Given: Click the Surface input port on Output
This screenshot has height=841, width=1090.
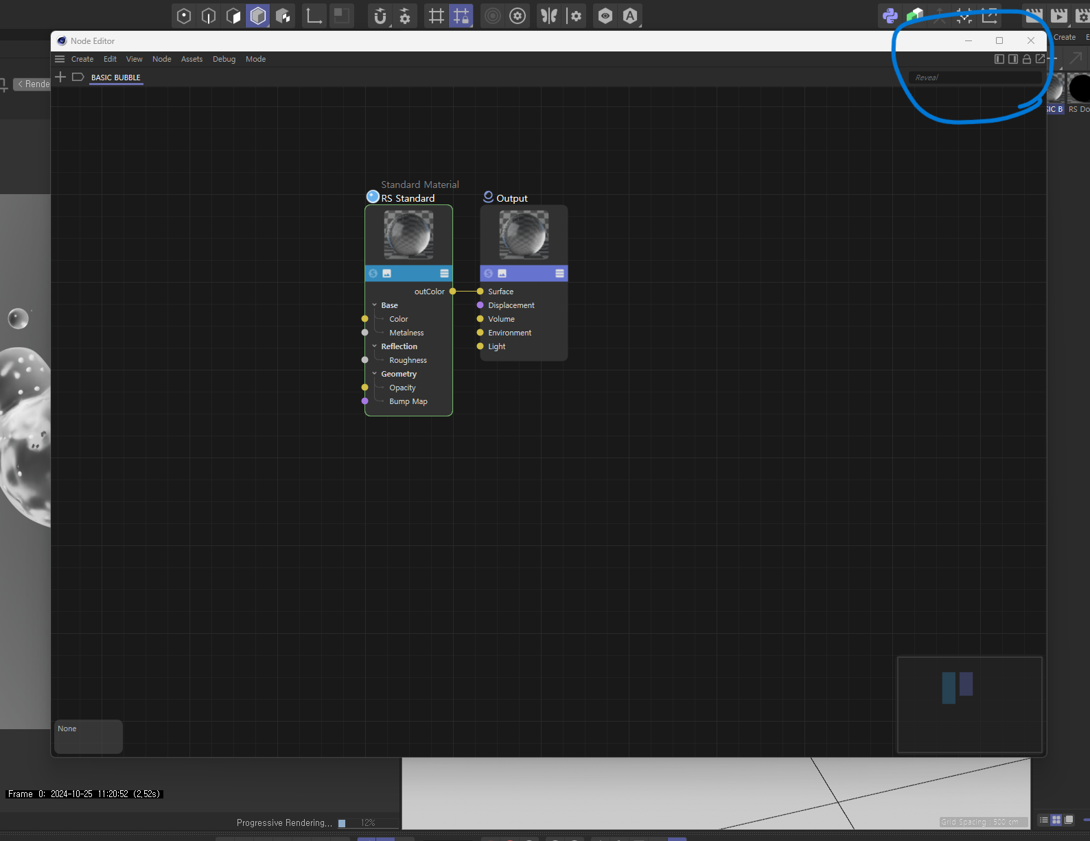Looking at the screenshot, I should pos(480,292).
